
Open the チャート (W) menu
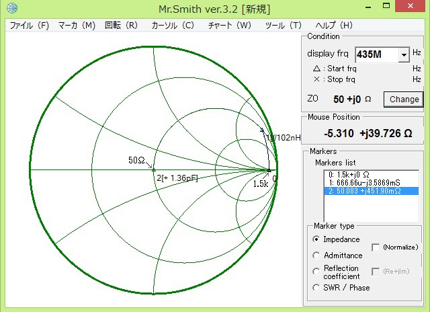pos(230,26)
